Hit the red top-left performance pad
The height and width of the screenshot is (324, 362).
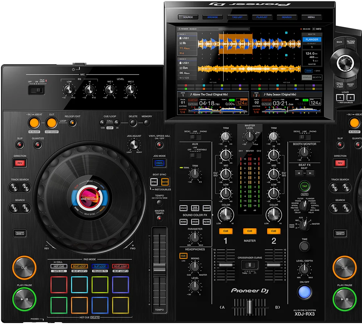(59, 285)
